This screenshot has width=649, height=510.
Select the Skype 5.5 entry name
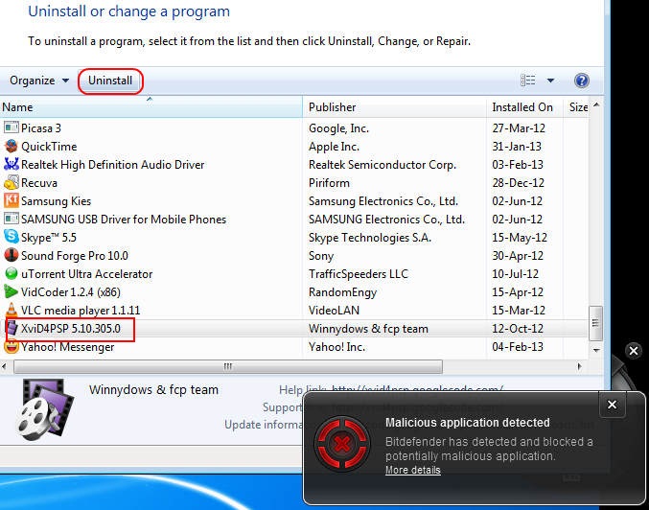pos(49,237)
